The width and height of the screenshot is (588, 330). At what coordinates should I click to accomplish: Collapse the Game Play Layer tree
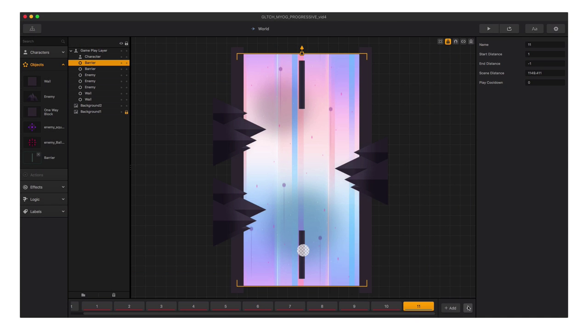click(71, 50)
